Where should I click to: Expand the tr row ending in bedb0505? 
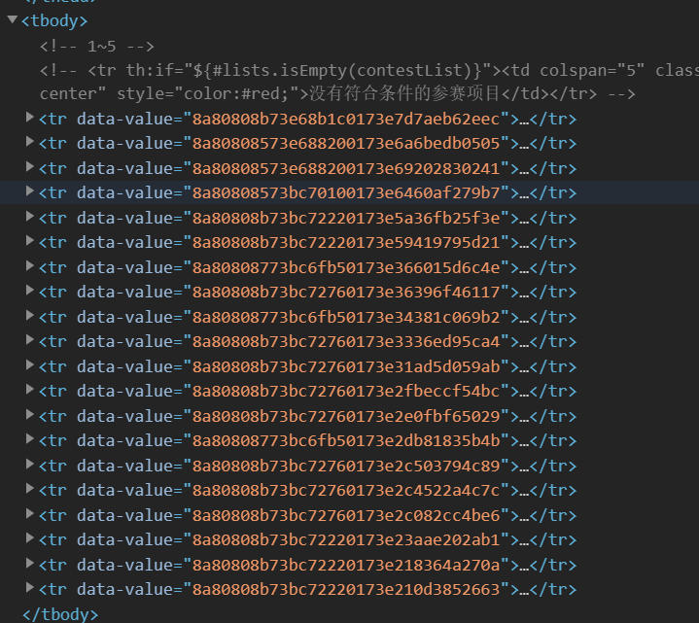pyautogui.click(x=30, y=143)
